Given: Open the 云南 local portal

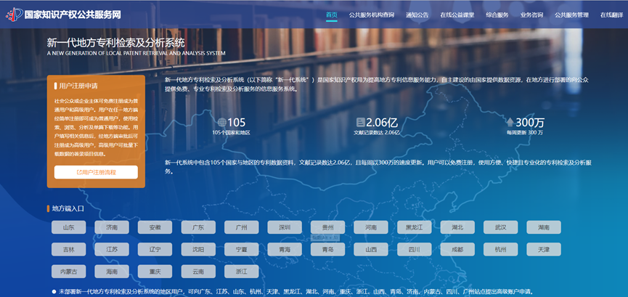Looking at the screenshot, I should point(198,272).
